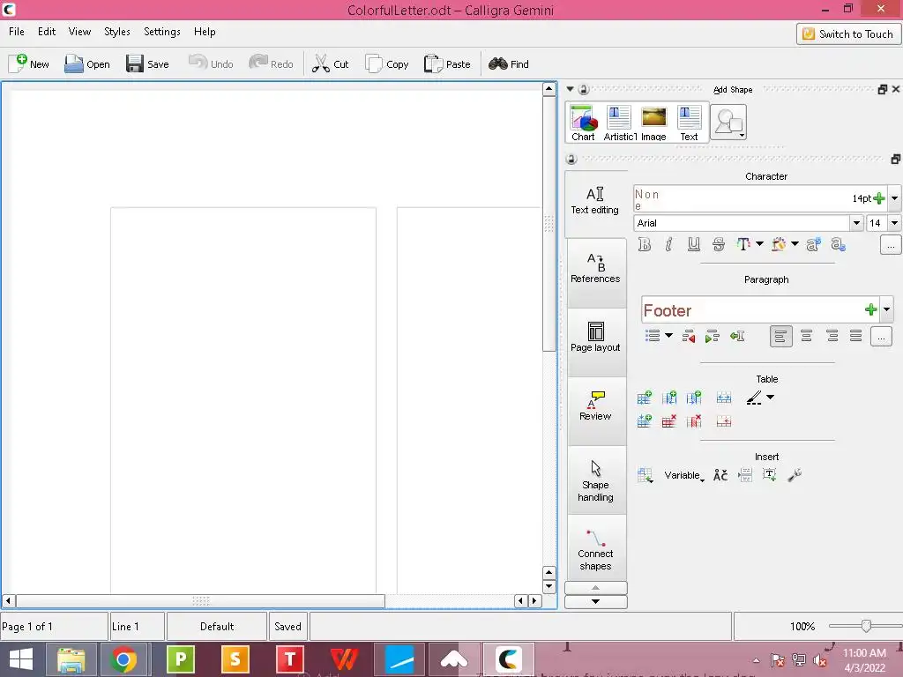Open the font size 14 dropdown
Viewport: 903px width, 677px height.
click(x=894, y=223)
